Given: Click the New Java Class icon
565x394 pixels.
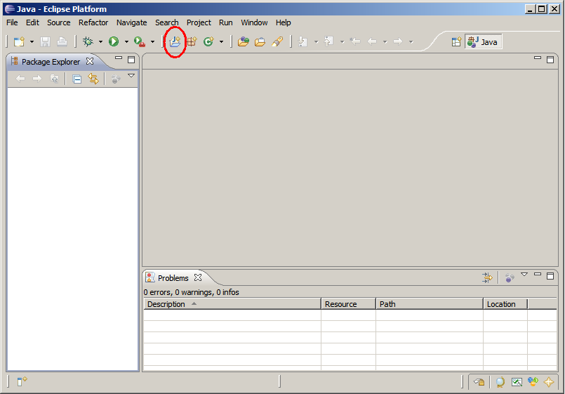Looking at the screenshot, I should click(x=208, y=42).
